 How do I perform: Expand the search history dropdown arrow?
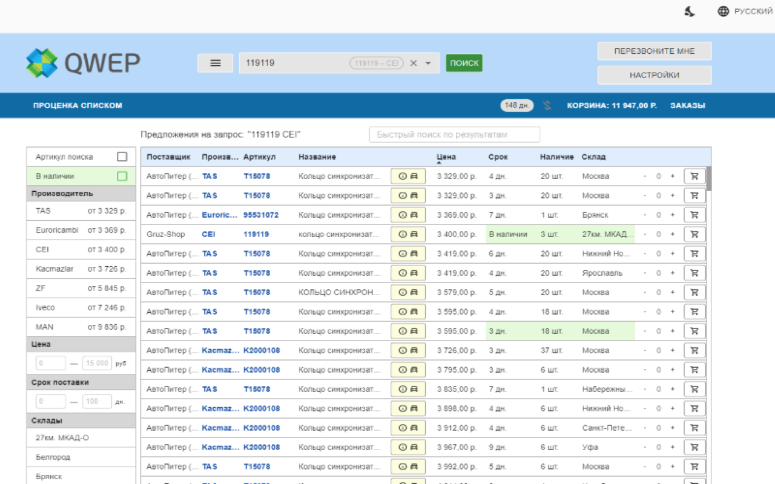point(428,63)
